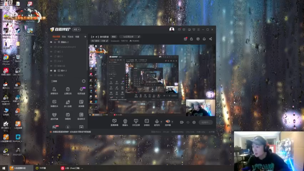Add a 直播屏幕 screen capture source
The height and width of the screenshot is (171, 304).
114,122
